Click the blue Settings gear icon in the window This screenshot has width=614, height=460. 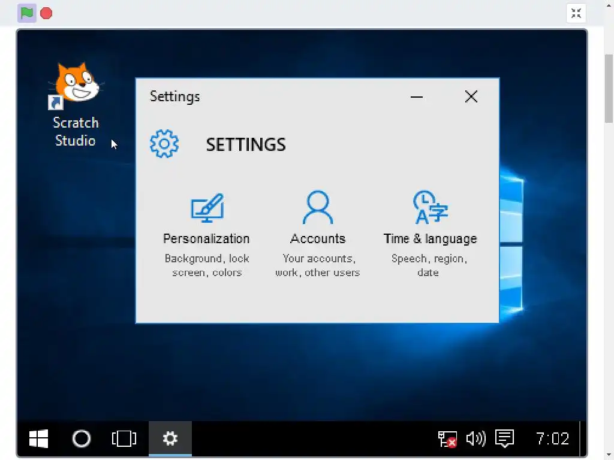coord(164,144)
